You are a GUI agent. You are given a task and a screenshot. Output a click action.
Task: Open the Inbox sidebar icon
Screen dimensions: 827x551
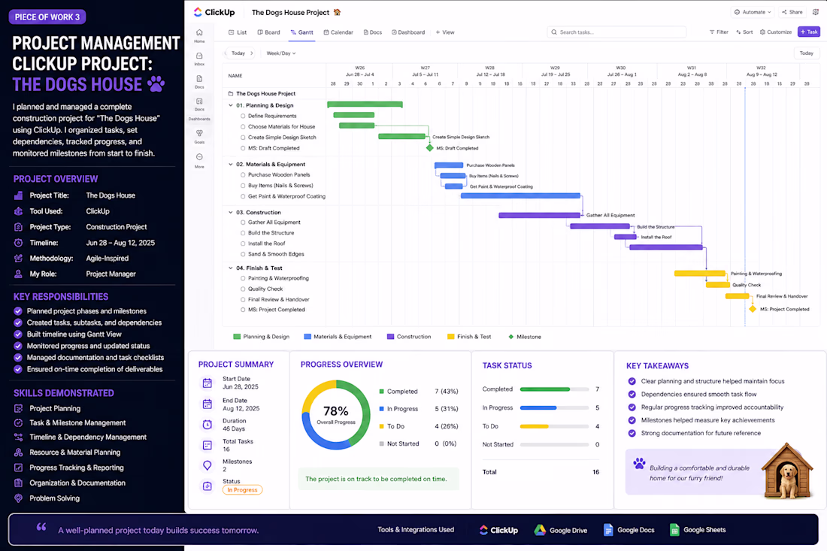coord(199,56)
